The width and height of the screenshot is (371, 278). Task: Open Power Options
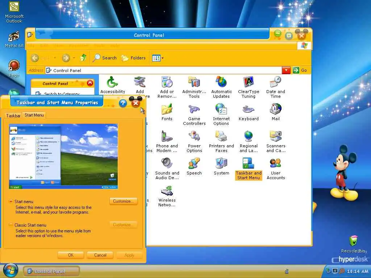point(194,142)
